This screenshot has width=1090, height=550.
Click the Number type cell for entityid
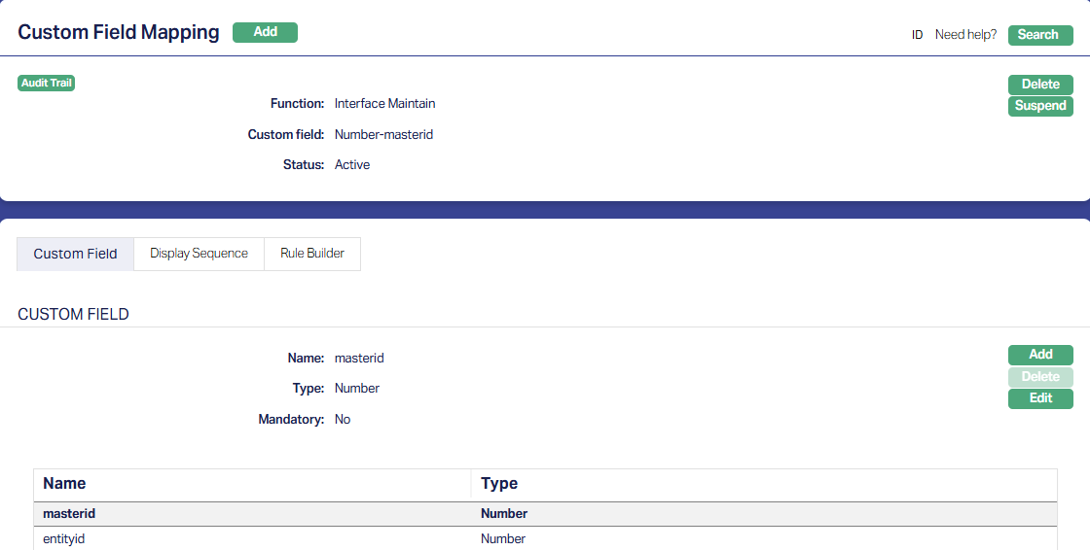coord(503,538)
